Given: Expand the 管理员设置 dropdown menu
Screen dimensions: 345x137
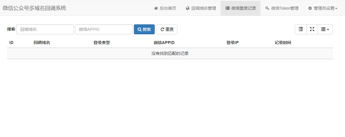Looking at the screenshot, I should (x=322, y=8).
